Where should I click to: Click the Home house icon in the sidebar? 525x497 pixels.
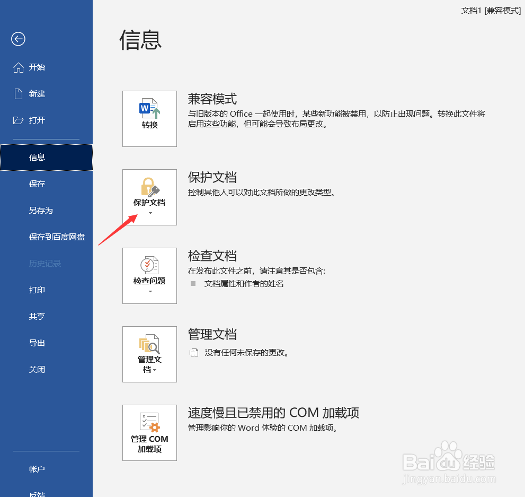coord(19,67)
